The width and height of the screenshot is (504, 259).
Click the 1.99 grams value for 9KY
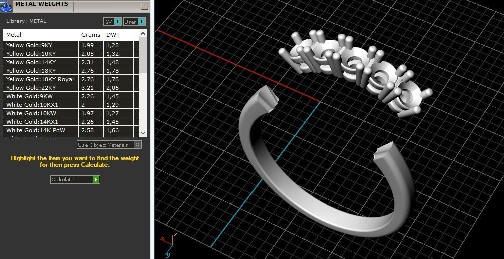87,45
